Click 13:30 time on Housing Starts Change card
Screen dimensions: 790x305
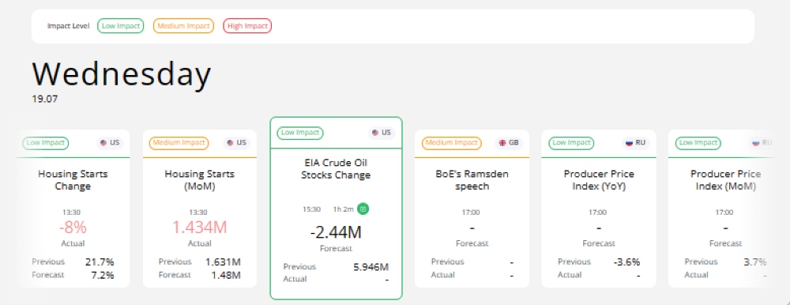[73, 213]
